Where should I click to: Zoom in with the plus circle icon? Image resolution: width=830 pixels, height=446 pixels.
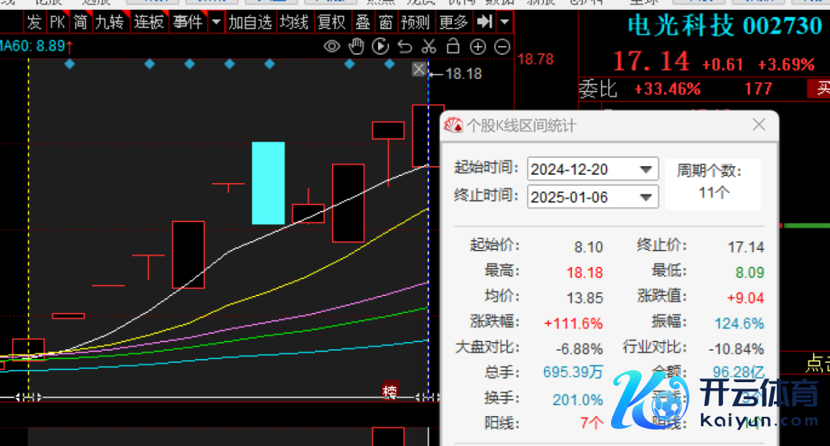click(478, 47)
